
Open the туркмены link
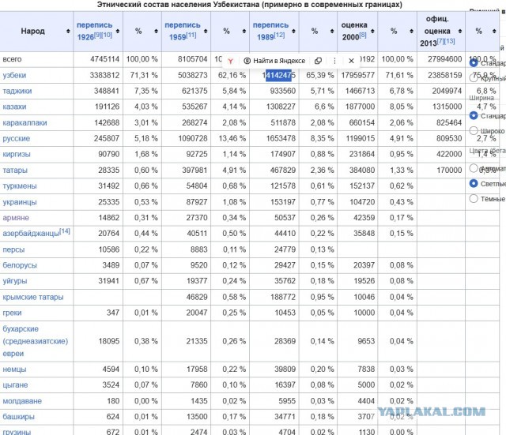pos(20,186)
